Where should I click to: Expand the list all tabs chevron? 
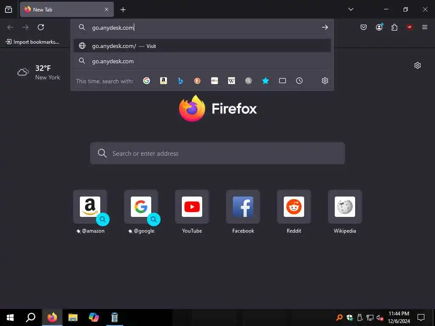point(350,9)
